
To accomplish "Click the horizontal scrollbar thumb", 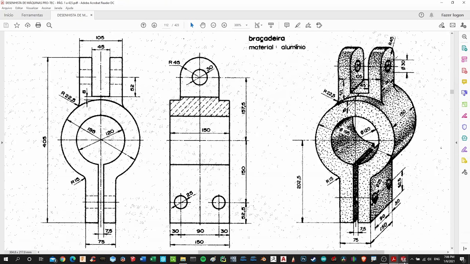I will pyautogui.click(x=291, y=252).
